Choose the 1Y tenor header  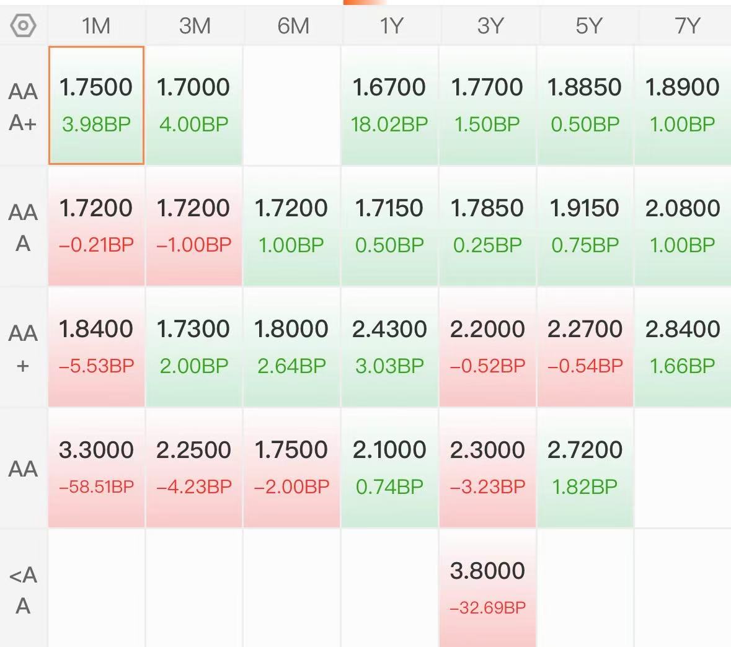click(x=391, y=25)
